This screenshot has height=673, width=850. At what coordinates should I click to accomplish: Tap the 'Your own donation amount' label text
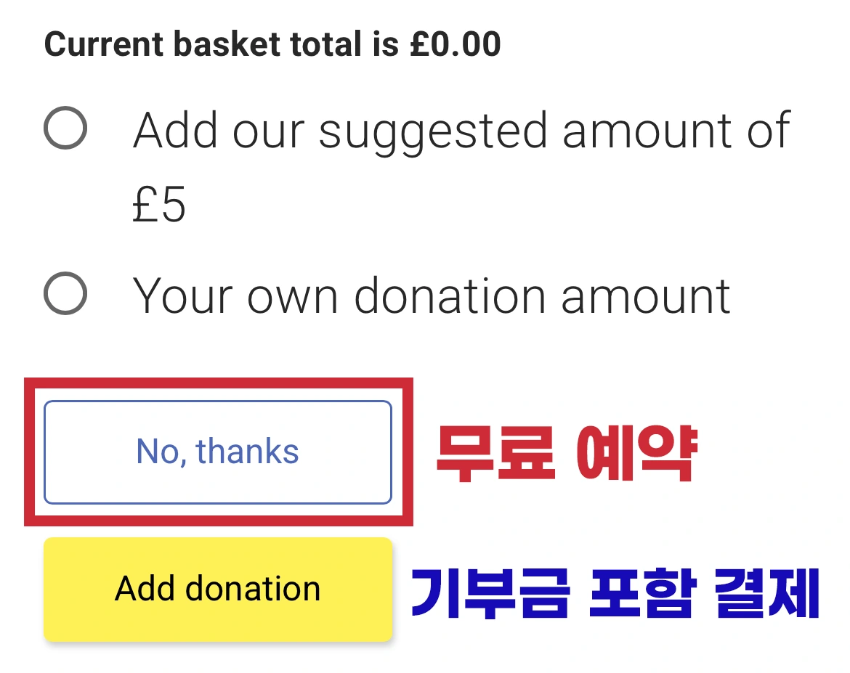pos(432,295)
